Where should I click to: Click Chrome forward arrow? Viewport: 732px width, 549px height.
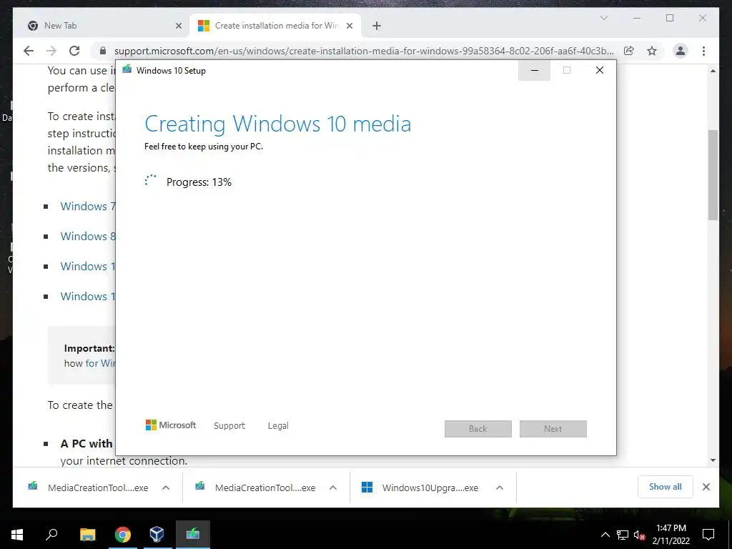click(51, 51)
